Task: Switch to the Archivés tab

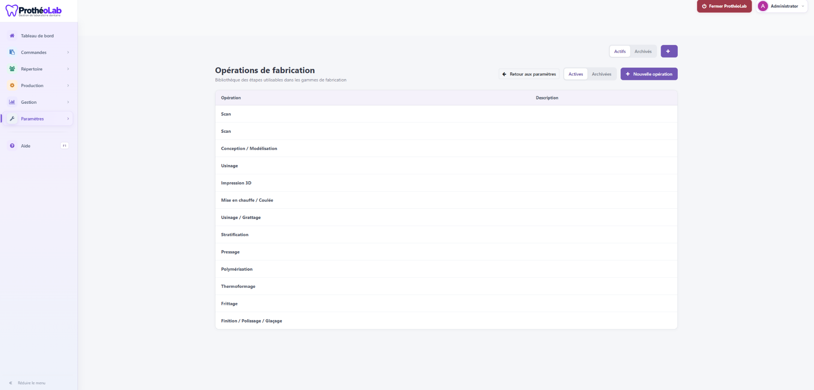Action: click(643, 51)
